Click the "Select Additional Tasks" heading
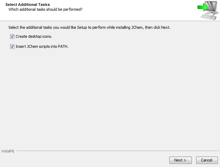The image size is (220, 167). [x=27, y=5]
